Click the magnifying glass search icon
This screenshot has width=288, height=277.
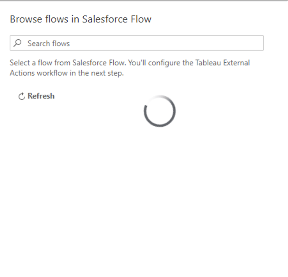tap(18, 43)
